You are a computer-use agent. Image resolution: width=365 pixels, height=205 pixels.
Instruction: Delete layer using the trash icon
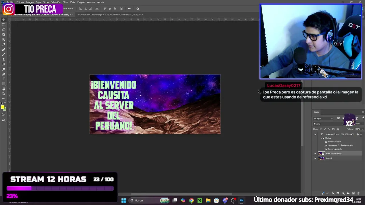click(x=358, y=194)
